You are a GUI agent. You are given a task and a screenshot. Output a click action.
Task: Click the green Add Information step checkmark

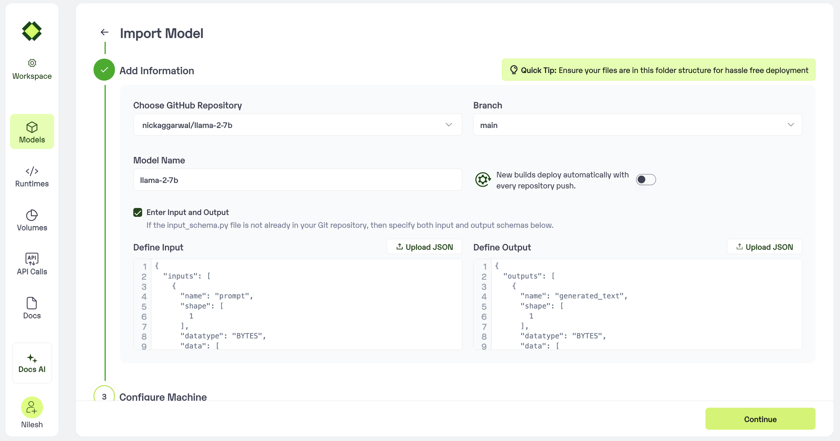click(x=104, y=70)
